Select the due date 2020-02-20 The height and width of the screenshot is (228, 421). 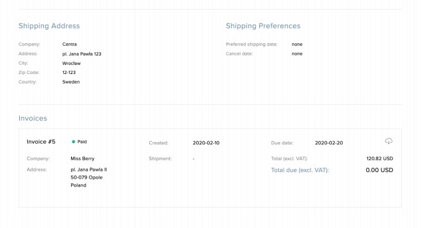[329, 143]
